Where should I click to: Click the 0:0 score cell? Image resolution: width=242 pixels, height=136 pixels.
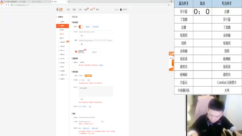point(202,11)
